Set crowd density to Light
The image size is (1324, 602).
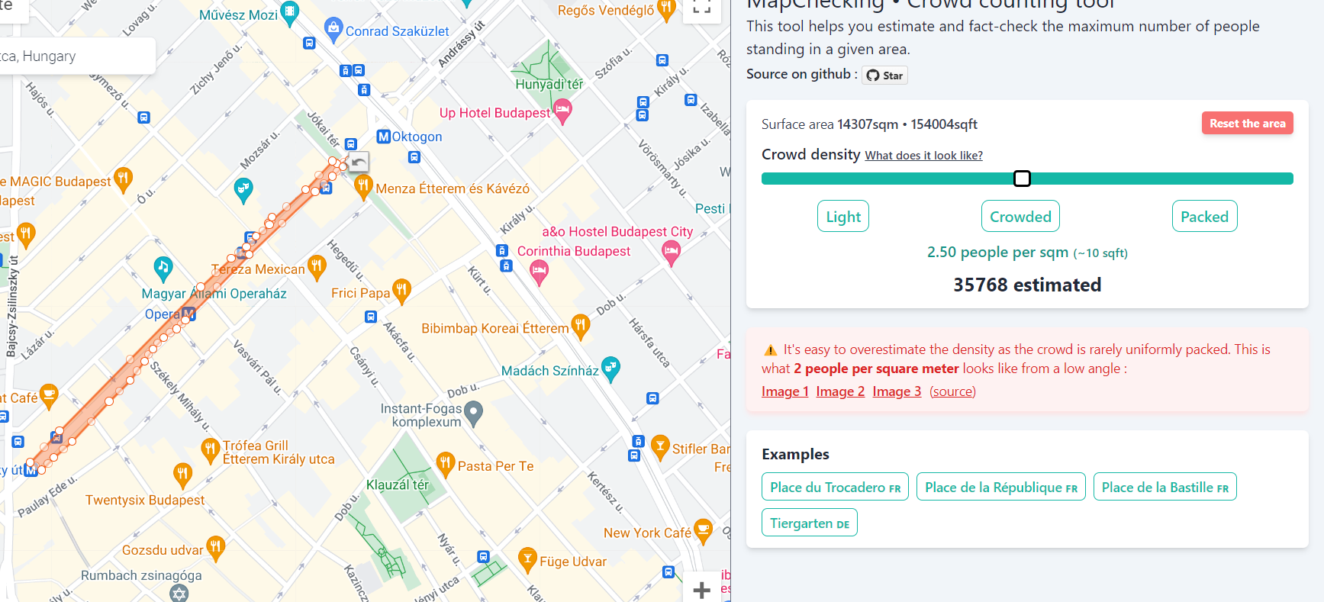[x=843, y=217]
